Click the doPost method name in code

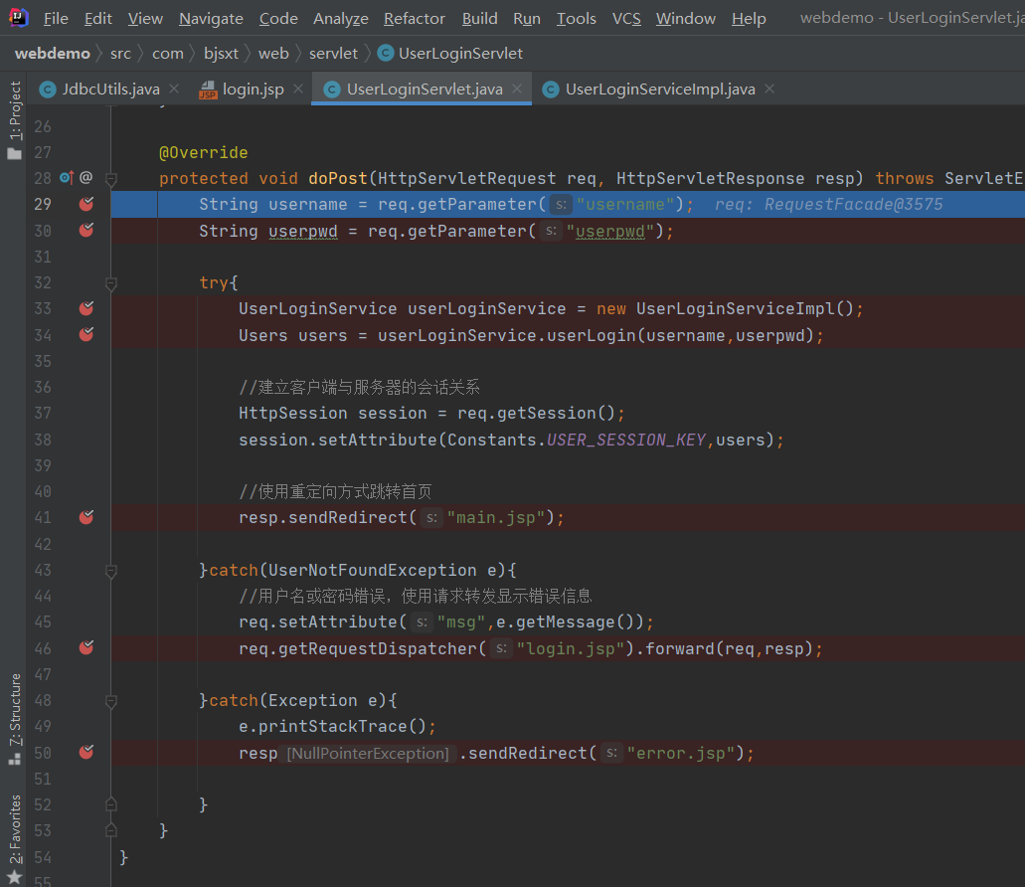pos(338,178)
